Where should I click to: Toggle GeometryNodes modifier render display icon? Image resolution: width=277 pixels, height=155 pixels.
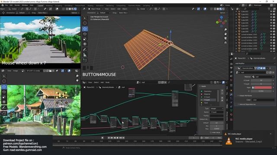coord(264,68)
